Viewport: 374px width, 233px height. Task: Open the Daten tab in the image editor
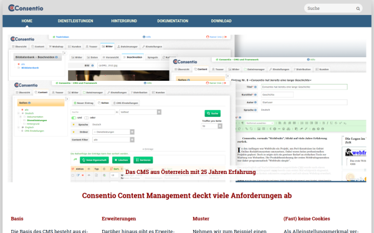click(x=92, y=58)
